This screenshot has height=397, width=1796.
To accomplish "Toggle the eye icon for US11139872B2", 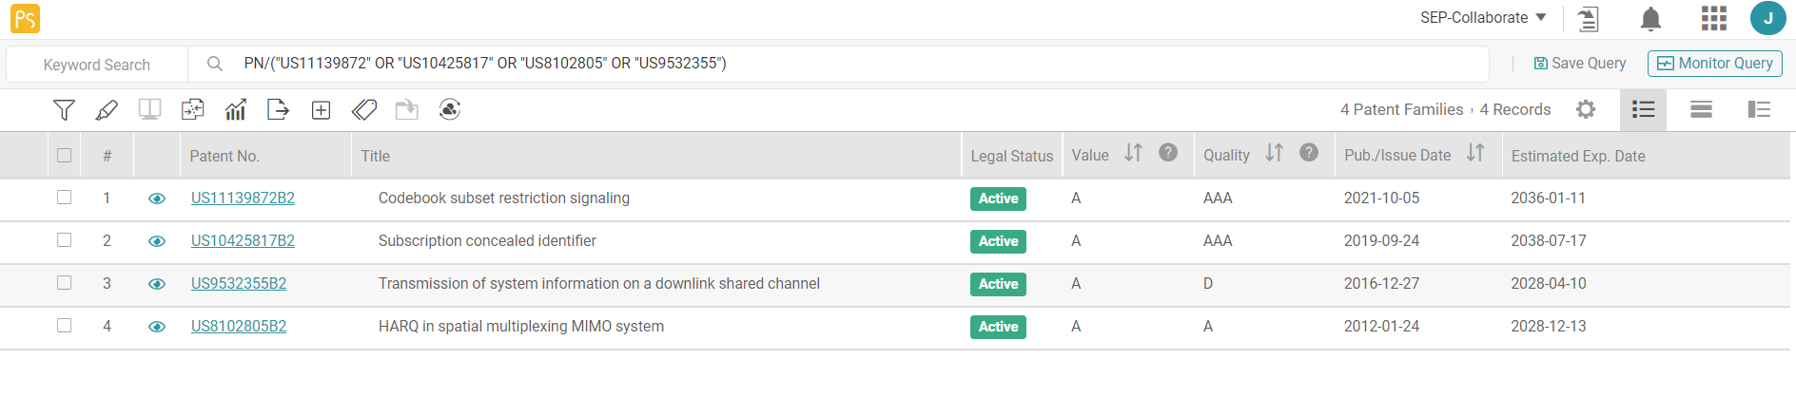I will click(157, 198).
